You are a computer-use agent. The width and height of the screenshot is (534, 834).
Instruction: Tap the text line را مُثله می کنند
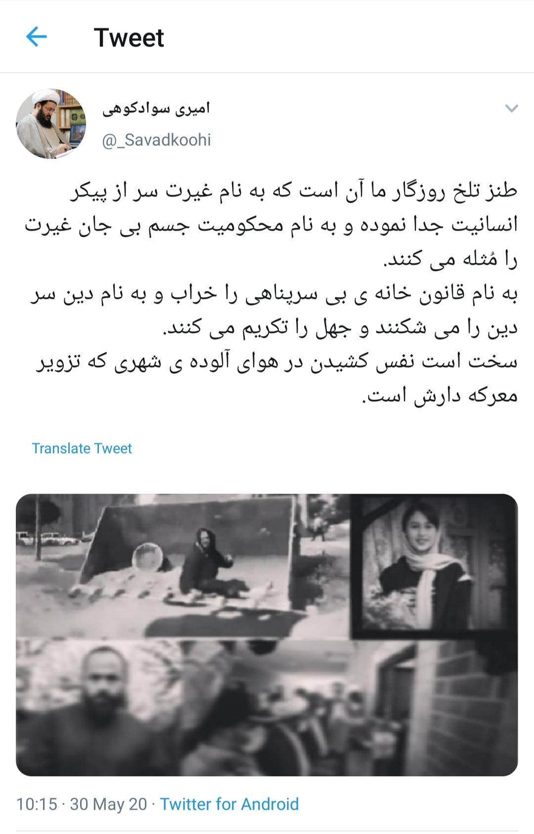coord(450,259)
